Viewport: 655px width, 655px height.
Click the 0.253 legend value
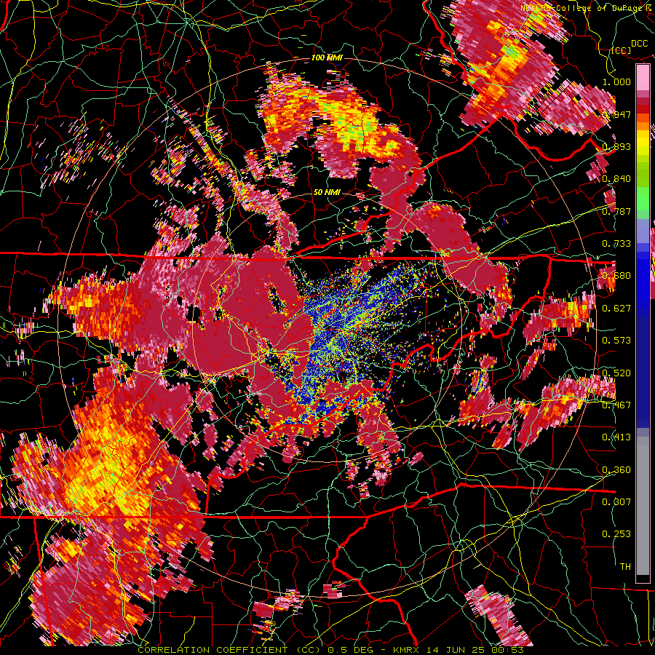[616, 534]
